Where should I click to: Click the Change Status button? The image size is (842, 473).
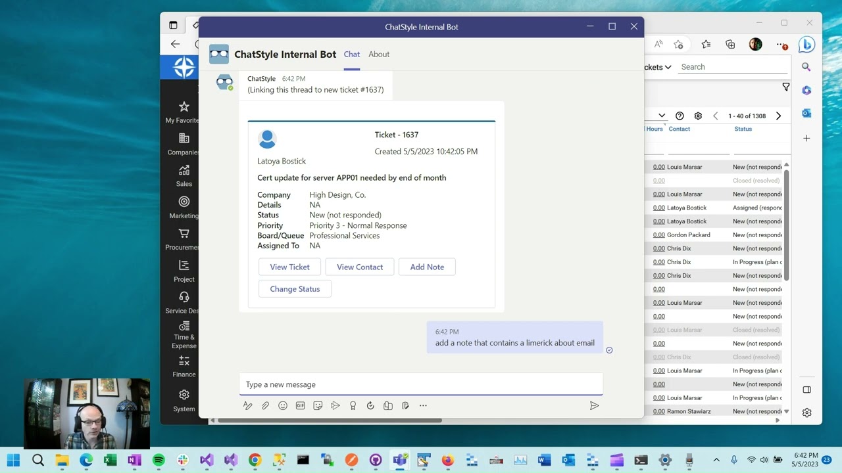pos(295,289)
